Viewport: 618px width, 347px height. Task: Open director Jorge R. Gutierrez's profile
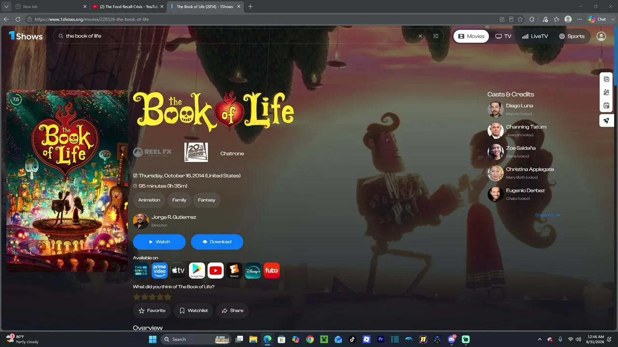pos(165,221)
